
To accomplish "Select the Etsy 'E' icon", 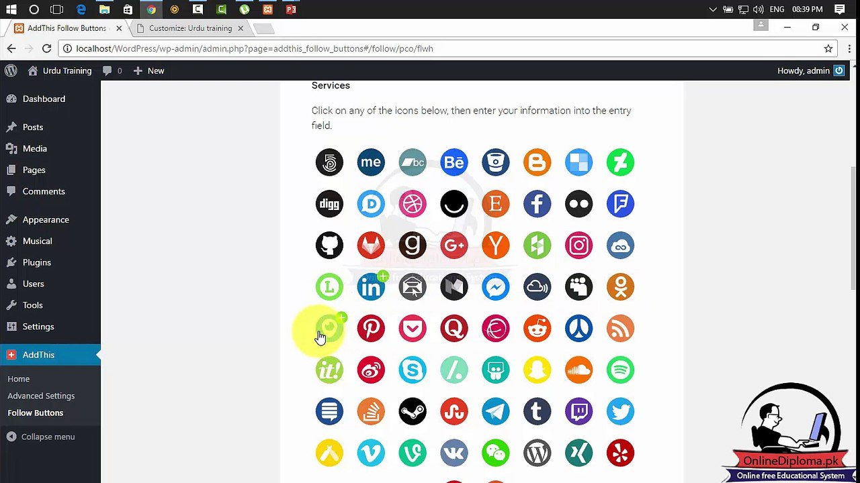I will (496, 204).
